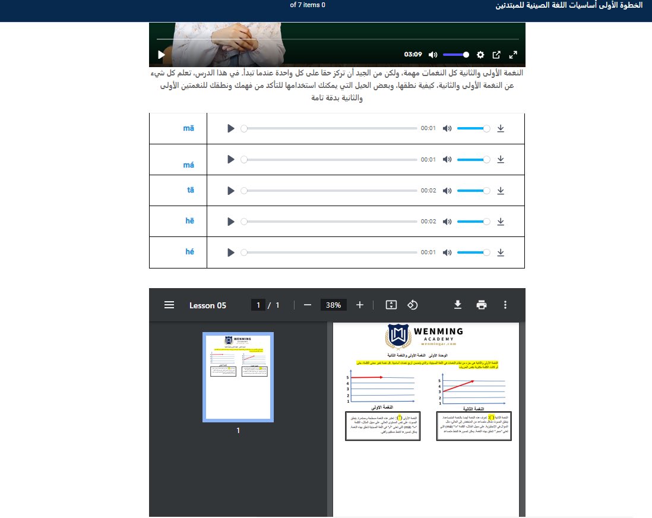Mute the má audio row

pyautogui.click(x=447, y=159)
